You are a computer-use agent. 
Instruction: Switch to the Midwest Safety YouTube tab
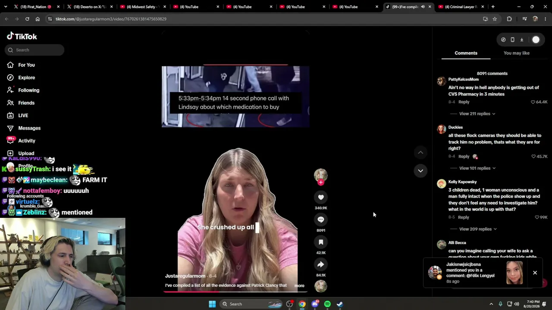click(142, 7)
